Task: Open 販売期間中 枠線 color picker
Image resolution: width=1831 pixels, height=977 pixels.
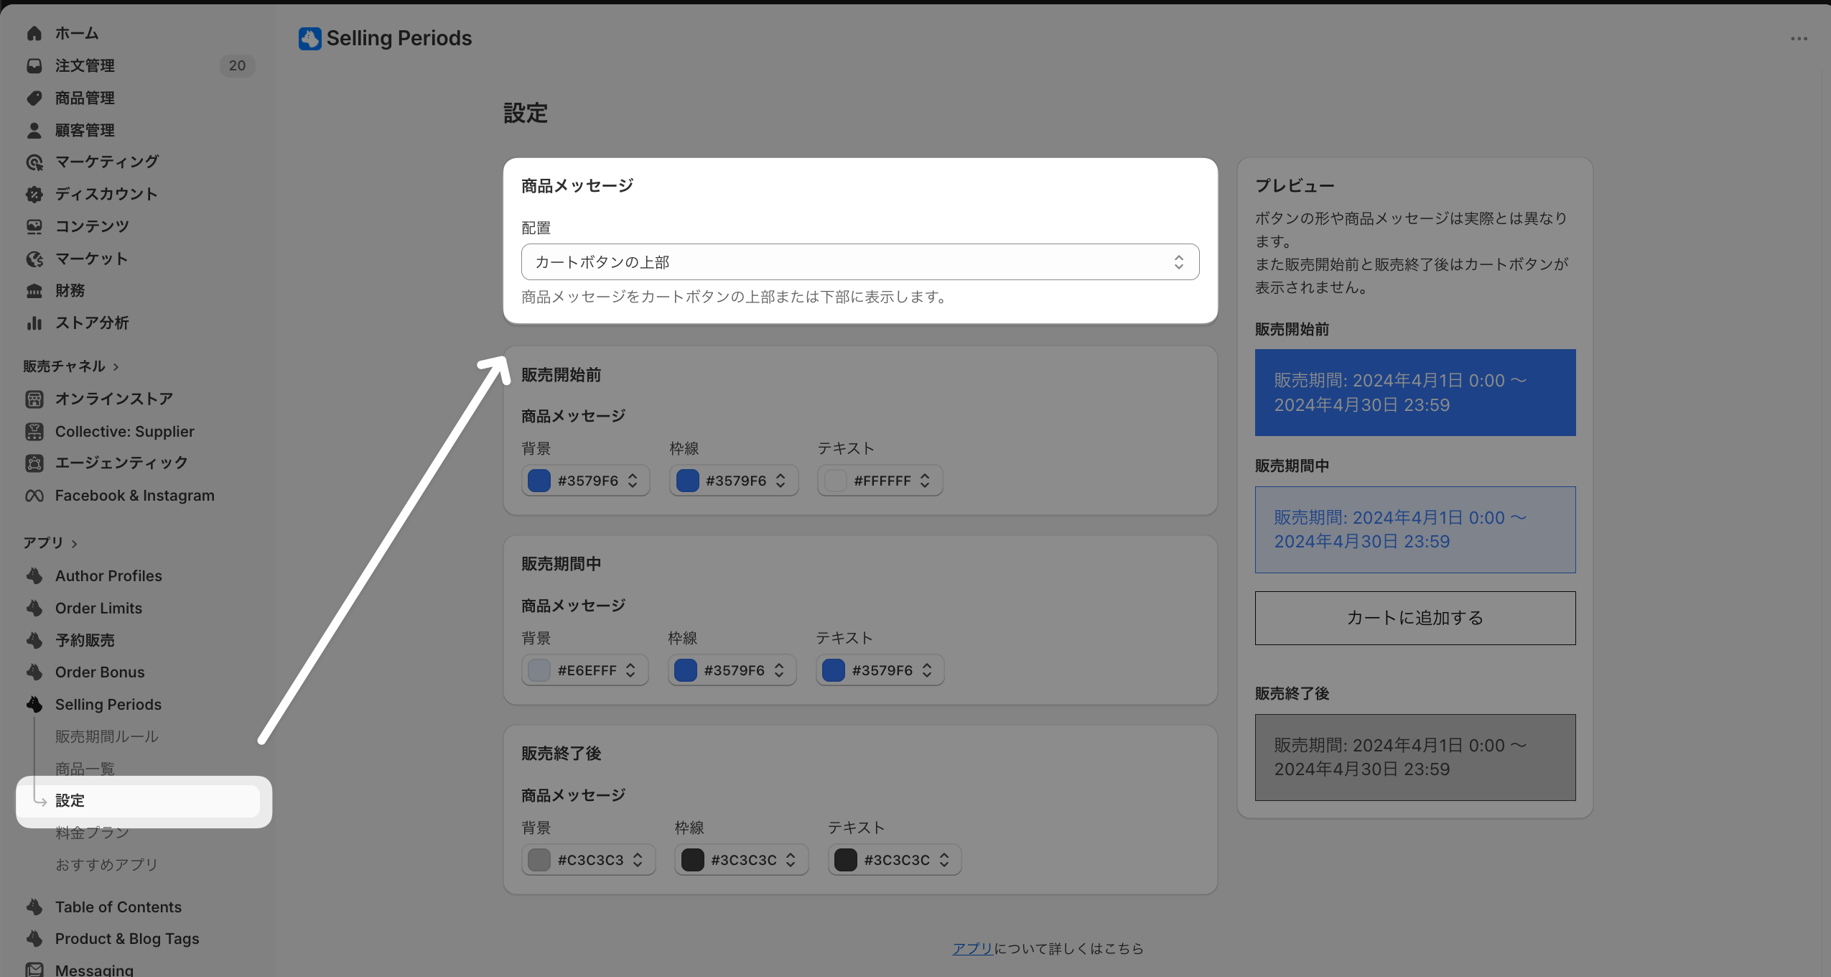Action: click(732, 670)
